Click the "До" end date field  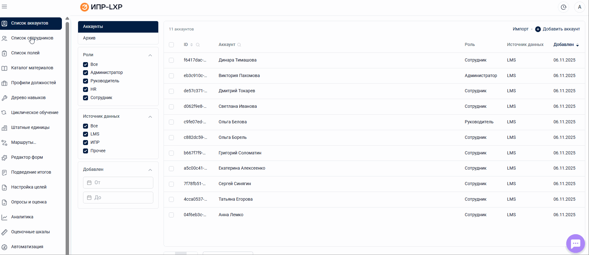pyautogui.click(x=118, y=198)
